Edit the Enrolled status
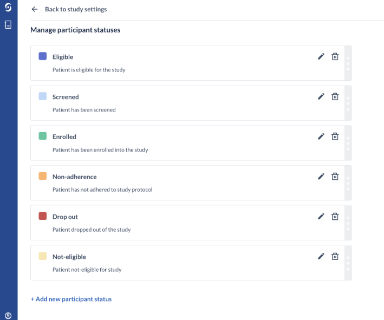This screenshot has width=384, height=320. (321, 136)
